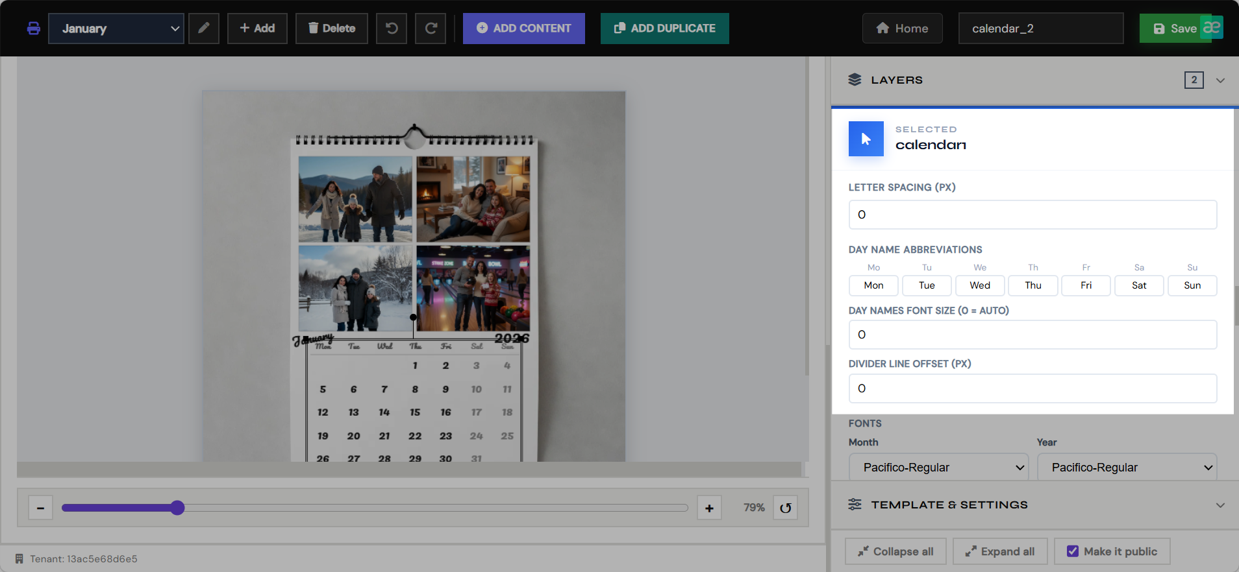Select the fireplace family photo
The image size is (1239, 572).
(x=473, y=199)
